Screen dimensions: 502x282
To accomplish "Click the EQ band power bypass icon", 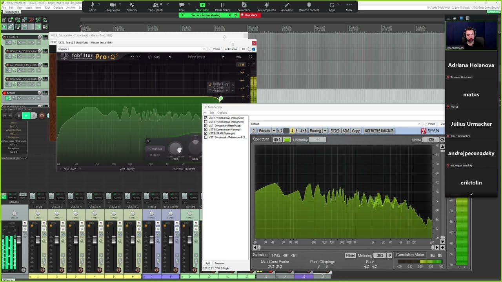I will tap(210, 85).
